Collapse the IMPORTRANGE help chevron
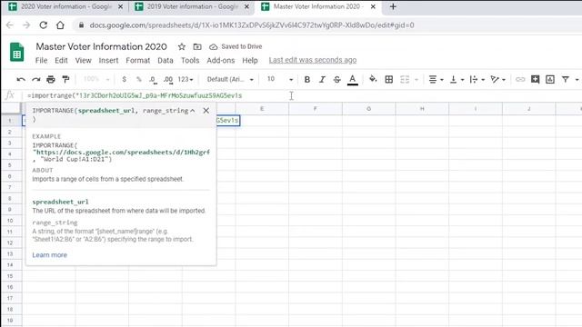The height and width of the screenshot is (327, 582). (192, 111)
